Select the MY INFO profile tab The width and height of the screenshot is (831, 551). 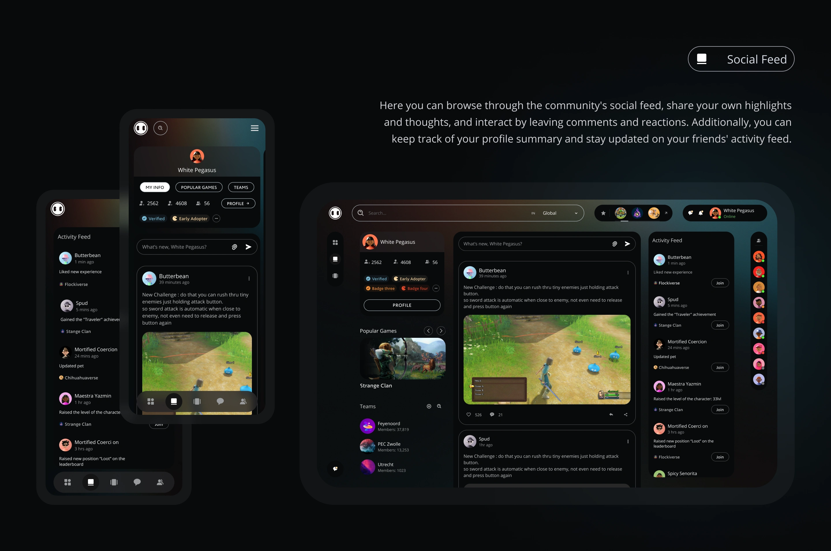tap(154, 187)
